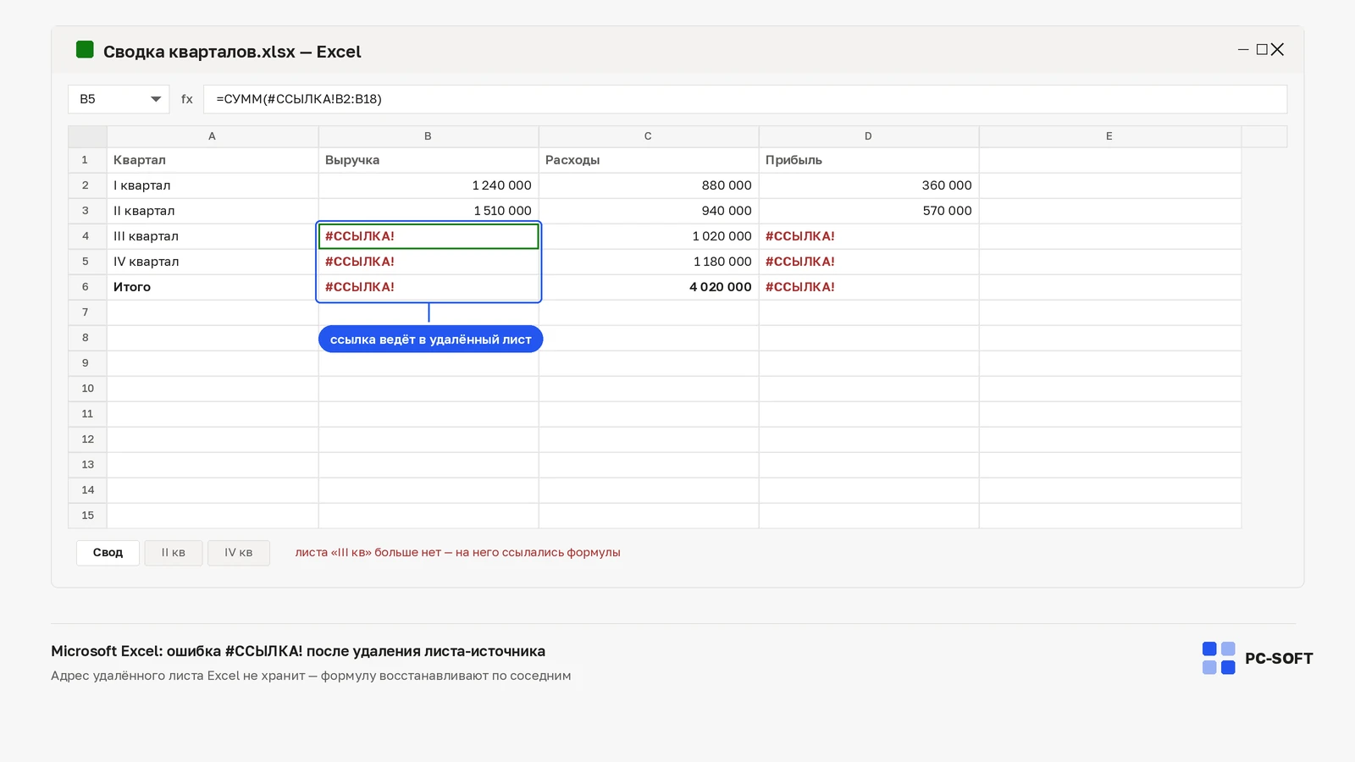
Task: Select the Прибыль header cell
Action: (x=869, y=160)
